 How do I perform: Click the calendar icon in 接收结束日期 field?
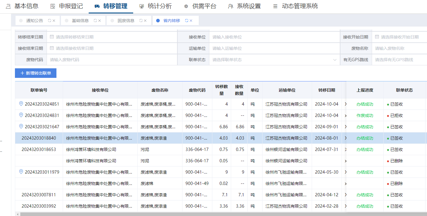[x=52, y=48]
